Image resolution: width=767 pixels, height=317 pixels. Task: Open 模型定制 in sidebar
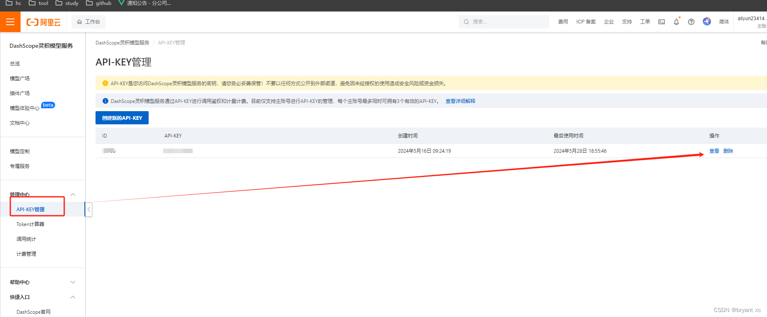(x=20, y=151)
